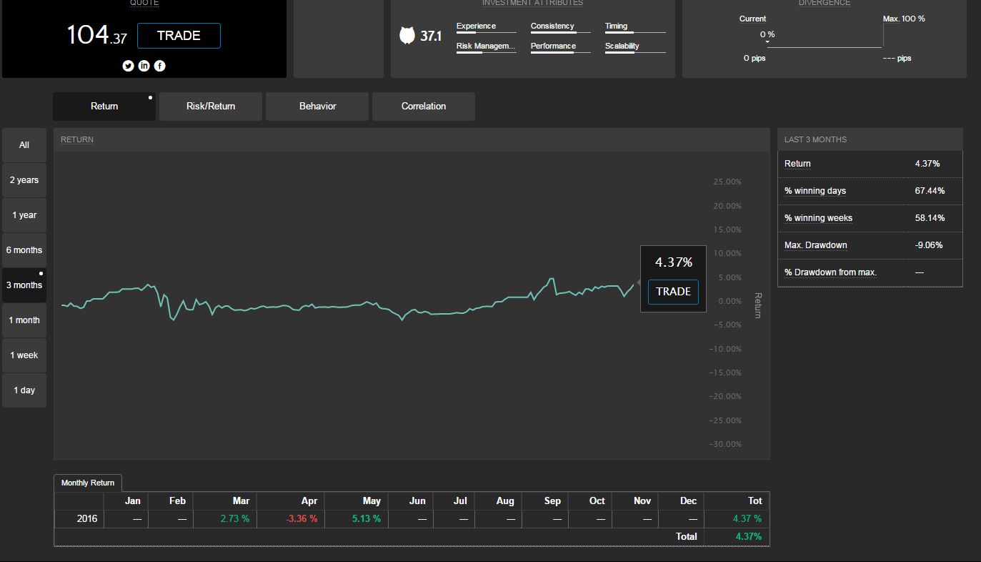Click the Twitter share icon
The width and height of the screenshot is (981, 562).
[x=128, y=66]
